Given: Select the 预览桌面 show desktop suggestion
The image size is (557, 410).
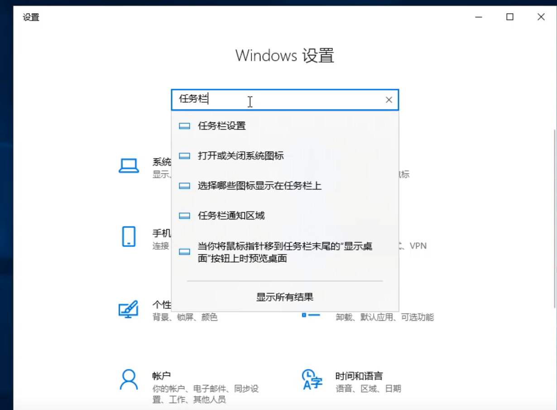Looking at the screenshot, I should pos(285,252).
